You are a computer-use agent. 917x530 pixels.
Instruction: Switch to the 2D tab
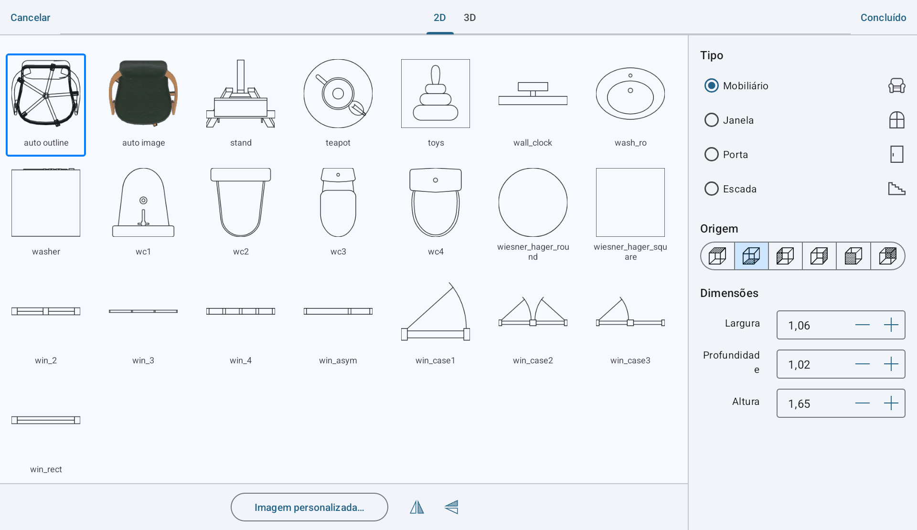coord(440,18)
